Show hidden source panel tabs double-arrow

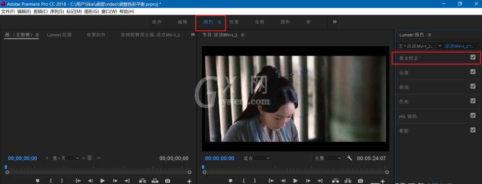coord(193,35)
